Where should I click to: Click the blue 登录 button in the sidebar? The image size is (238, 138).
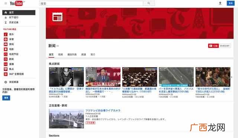[x=6, y=98]
